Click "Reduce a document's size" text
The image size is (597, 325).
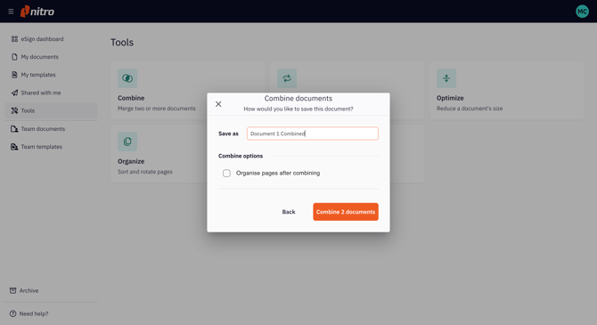(470, 109)
